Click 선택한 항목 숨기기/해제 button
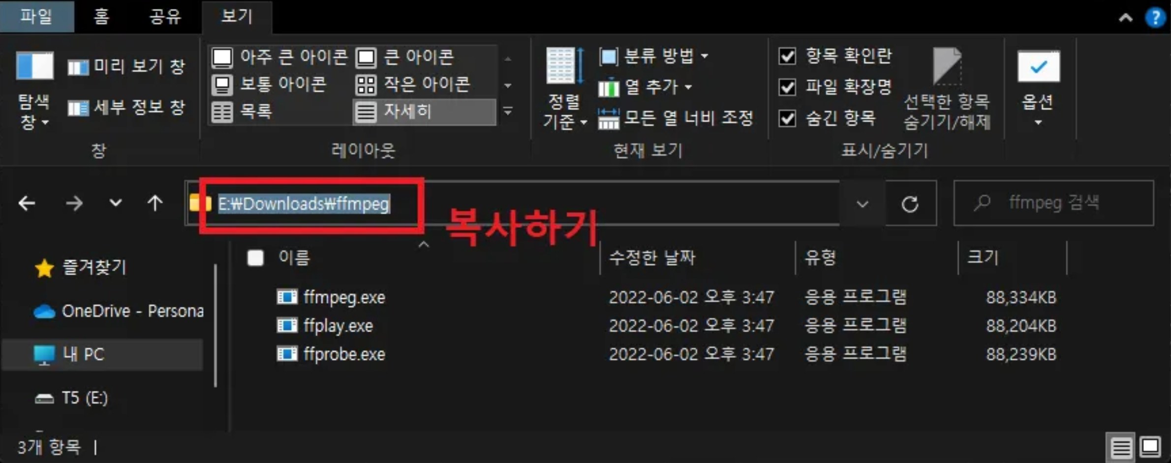Screen dimensions: 1171x463 point(947,89)
